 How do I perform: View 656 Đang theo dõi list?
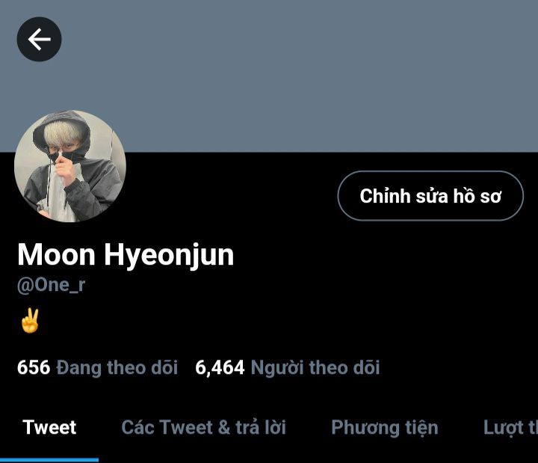[97, 367]
